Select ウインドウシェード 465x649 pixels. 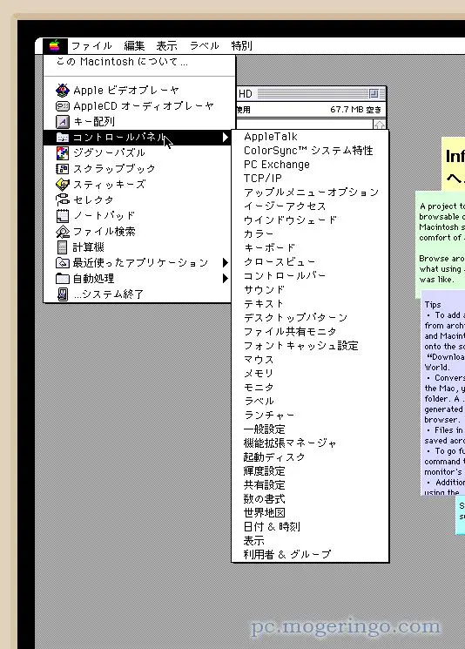tap(310, 220)
